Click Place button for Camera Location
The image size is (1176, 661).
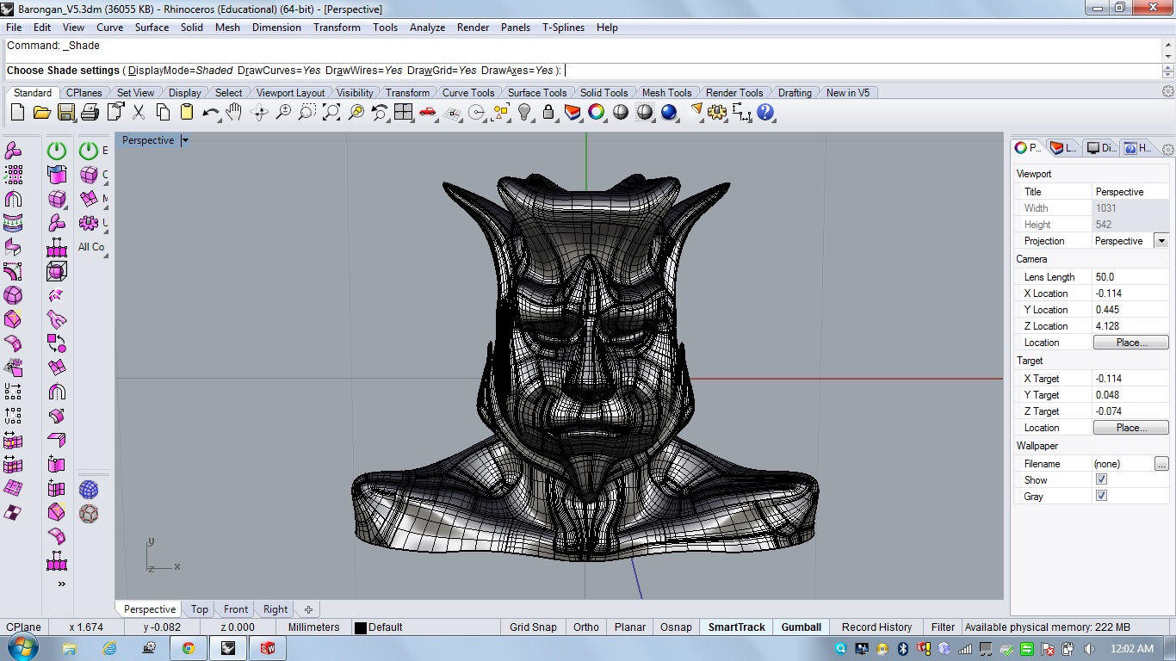click(x=1130, y=343)
